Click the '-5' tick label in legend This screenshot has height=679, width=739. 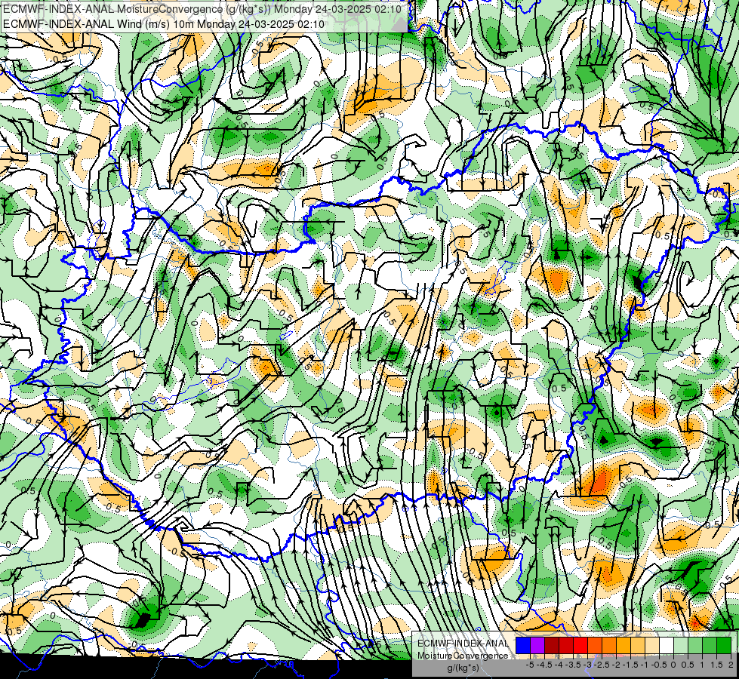(x=530, y=665)
